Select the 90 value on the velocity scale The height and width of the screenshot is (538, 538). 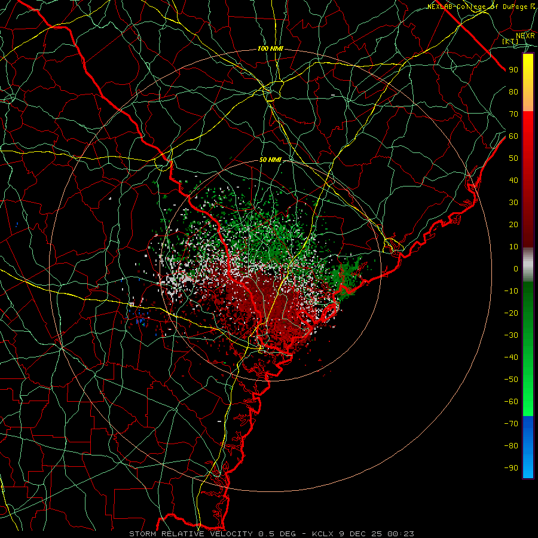pyautogui.click(x=513, y=70)
